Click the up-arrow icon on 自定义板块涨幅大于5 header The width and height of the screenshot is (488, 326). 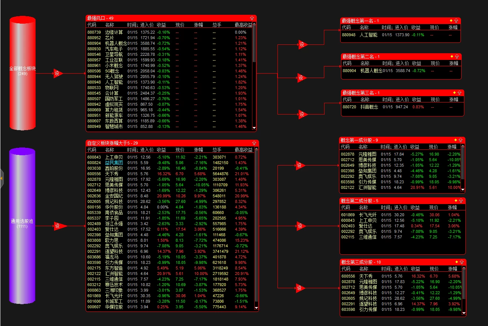254,143
